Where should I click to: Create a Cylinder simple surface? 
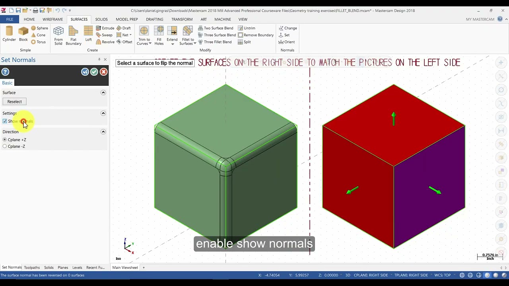pos(9,34)
